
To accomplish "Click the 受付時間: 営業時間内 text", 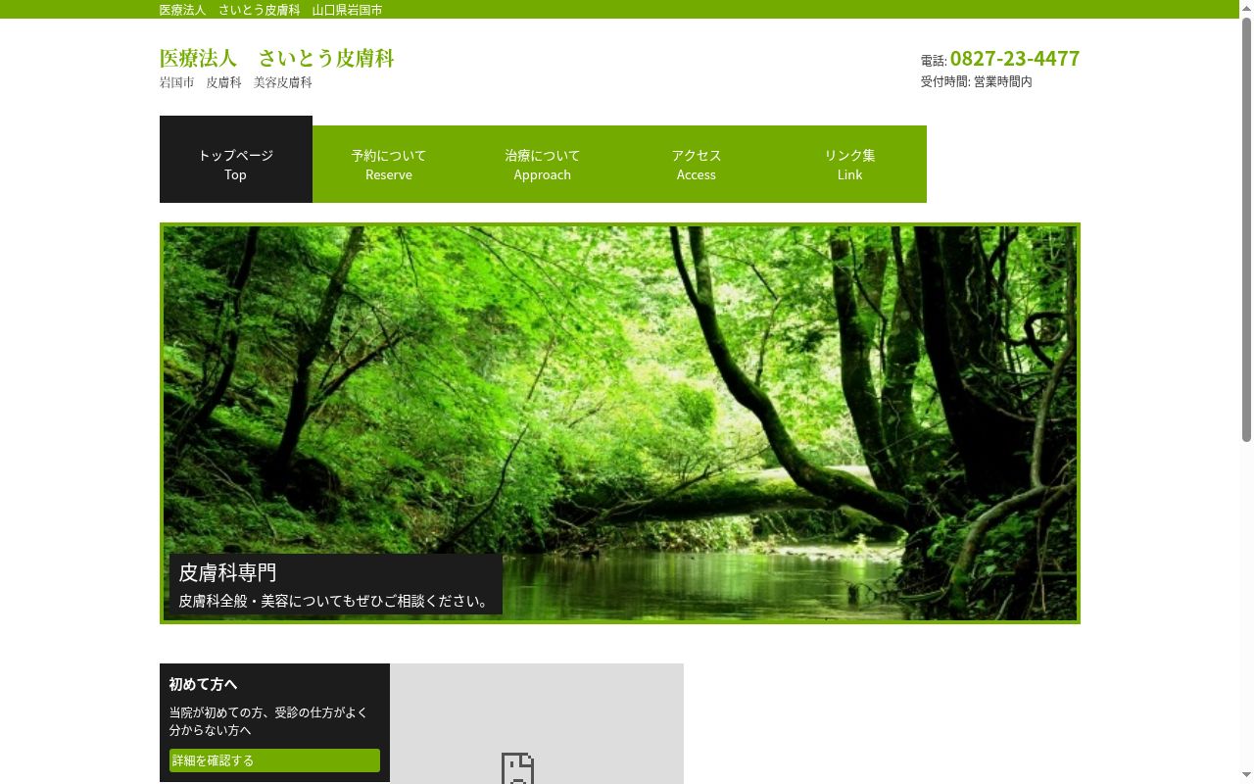I will (977, 81).
